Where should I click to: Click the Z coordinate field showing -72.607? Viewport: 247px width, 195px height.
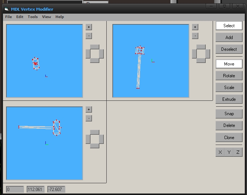[x=56, y=189]
